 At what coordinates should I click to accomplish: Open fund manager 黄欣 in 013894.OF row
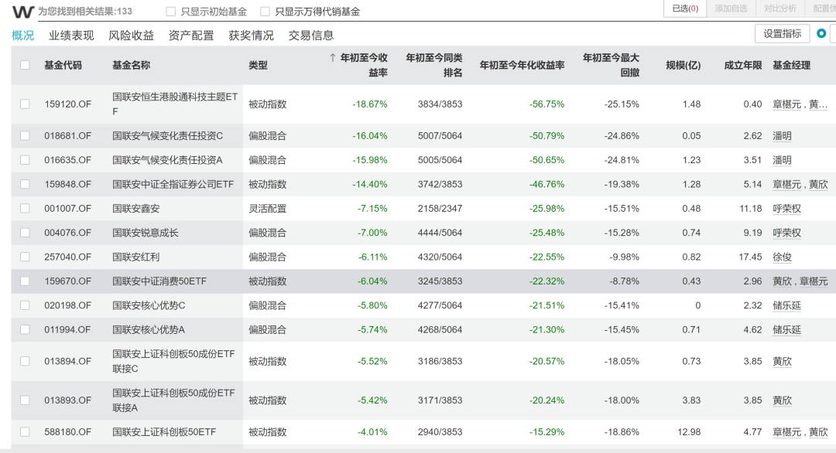[782, 361]
